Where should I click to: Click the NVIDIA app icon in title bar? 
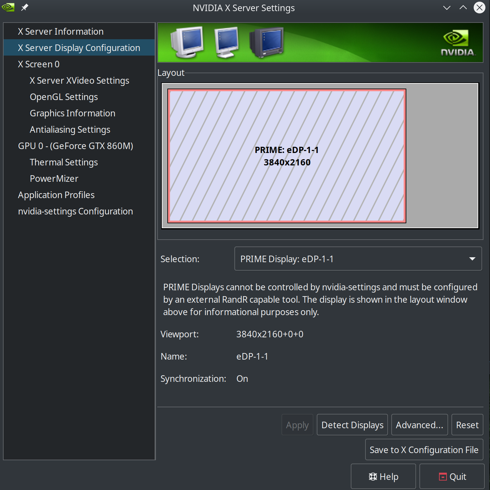(x=8, y=7)
